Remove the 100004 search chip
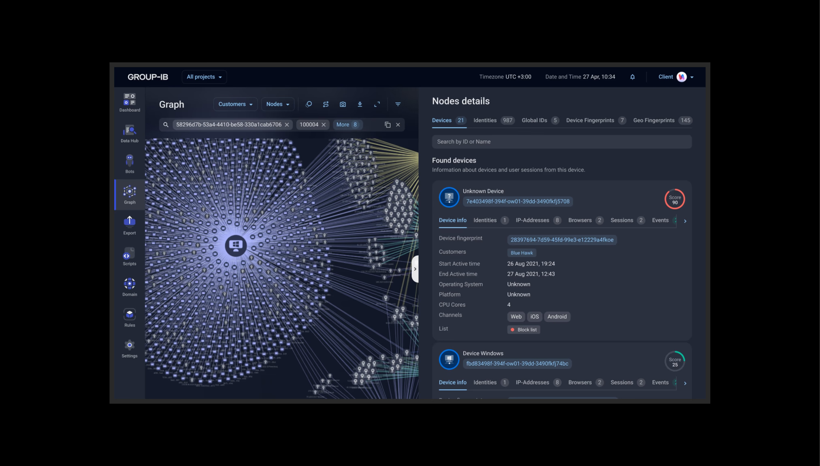 (324, 125)
